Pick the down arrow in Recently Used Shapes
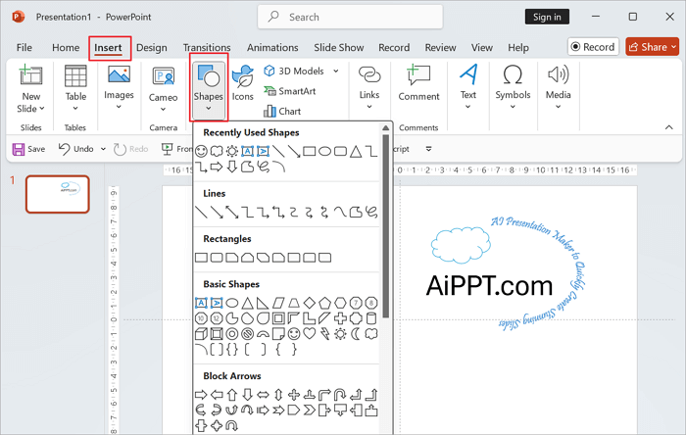 click(232, 167)
